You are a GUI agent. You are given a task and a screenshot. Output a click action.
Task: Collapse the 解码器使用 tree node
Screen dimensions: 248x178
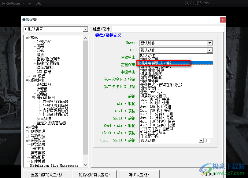[x=33, y=98]
